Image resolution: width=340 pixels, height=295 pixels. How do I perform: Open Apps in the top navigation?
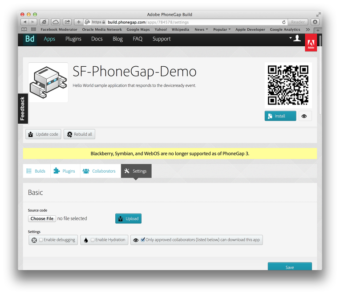[49, 39]
